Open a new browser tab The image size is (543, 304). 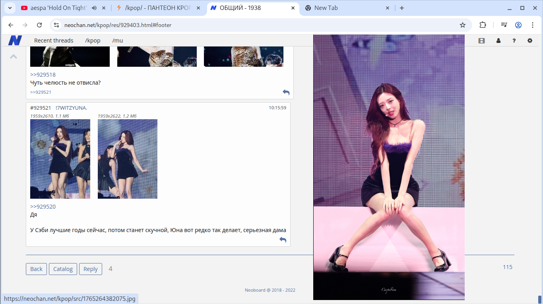coord(402,8)
